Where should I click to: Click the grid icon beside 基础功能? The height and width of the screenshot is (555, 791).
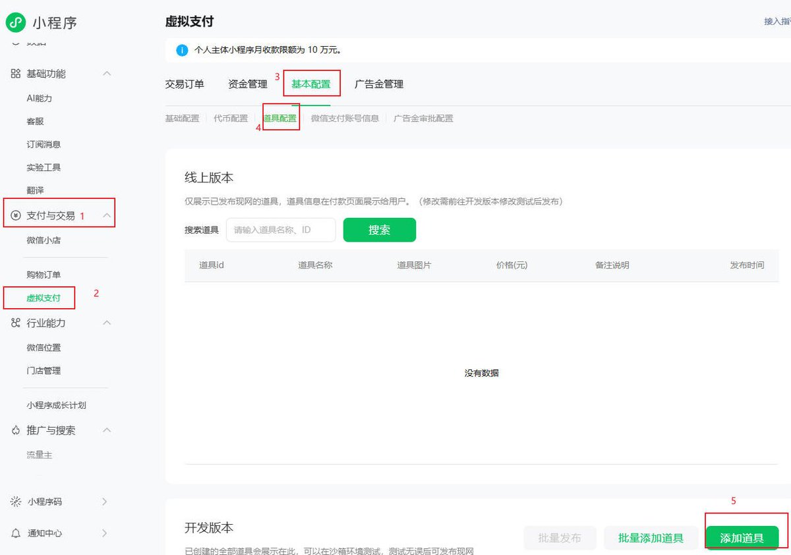click(16, 74)
